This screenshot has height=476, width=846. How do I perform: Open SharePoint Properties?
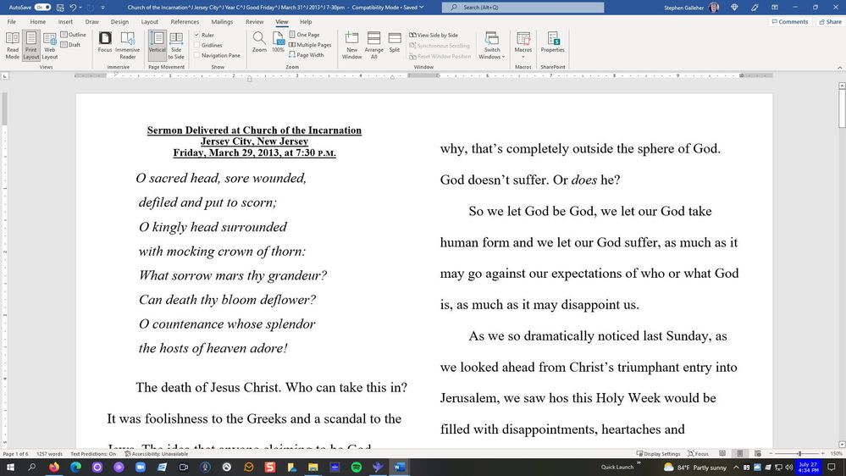553,42
